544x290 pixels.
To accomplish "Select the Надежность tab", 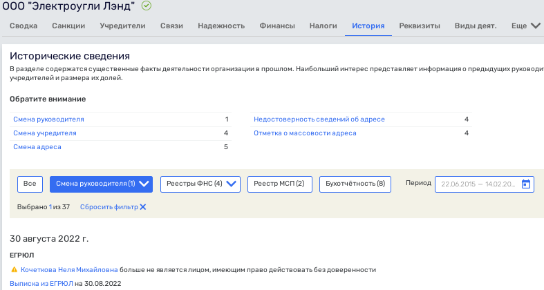I will (221, 26).
